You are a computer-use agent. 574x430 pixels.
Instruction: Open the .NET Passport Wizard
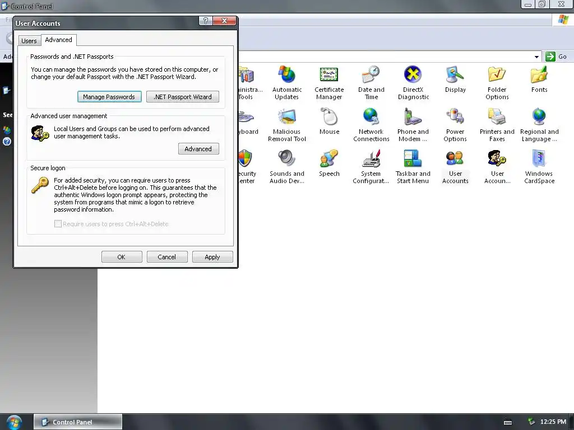point(183,97)
